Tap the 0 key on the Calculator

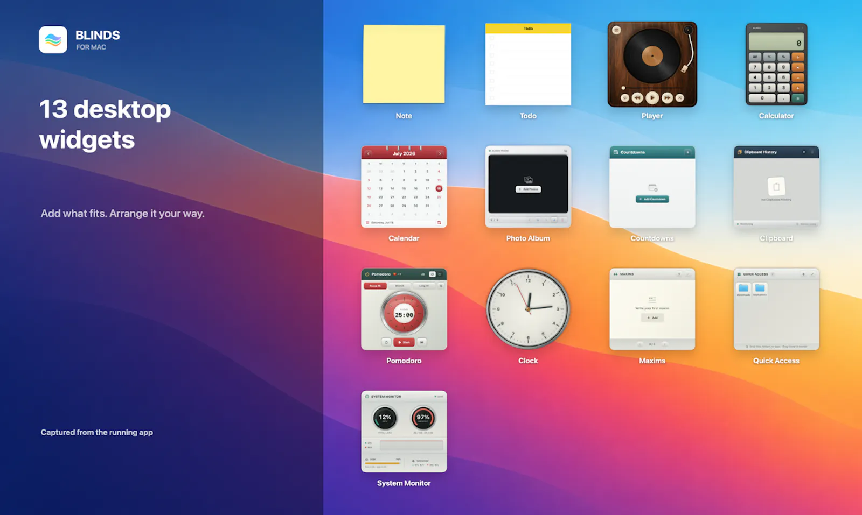[762, 98]
